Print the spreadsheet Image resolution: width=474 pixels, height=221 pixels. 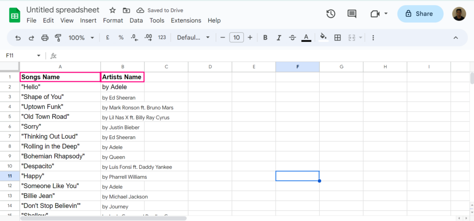click(45, 38)
